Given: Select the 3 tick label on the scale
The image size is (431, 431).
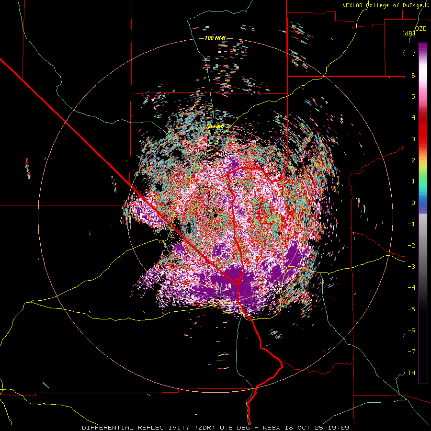Looking at the screenshot, I should [x=413, y=139].
